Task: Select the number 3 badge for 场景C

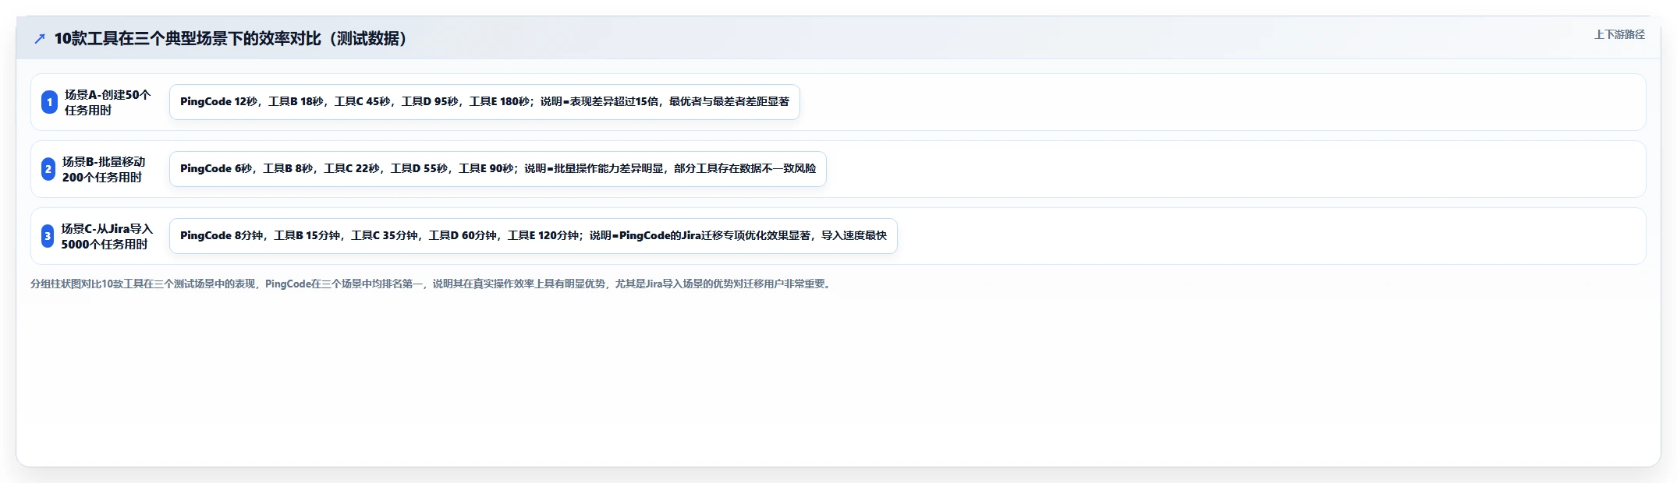Action: coord(48,236)
